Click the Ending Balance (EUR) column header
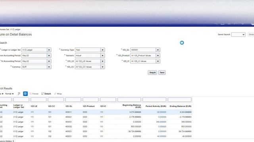Screen dimensions: 254x142 point(181,106)
